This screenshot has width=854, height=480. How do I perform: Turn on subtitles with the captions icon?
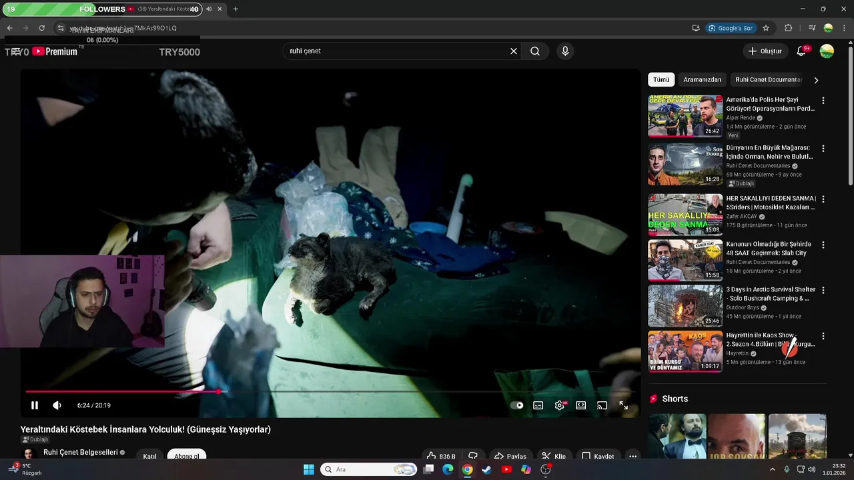pos(538,405)
